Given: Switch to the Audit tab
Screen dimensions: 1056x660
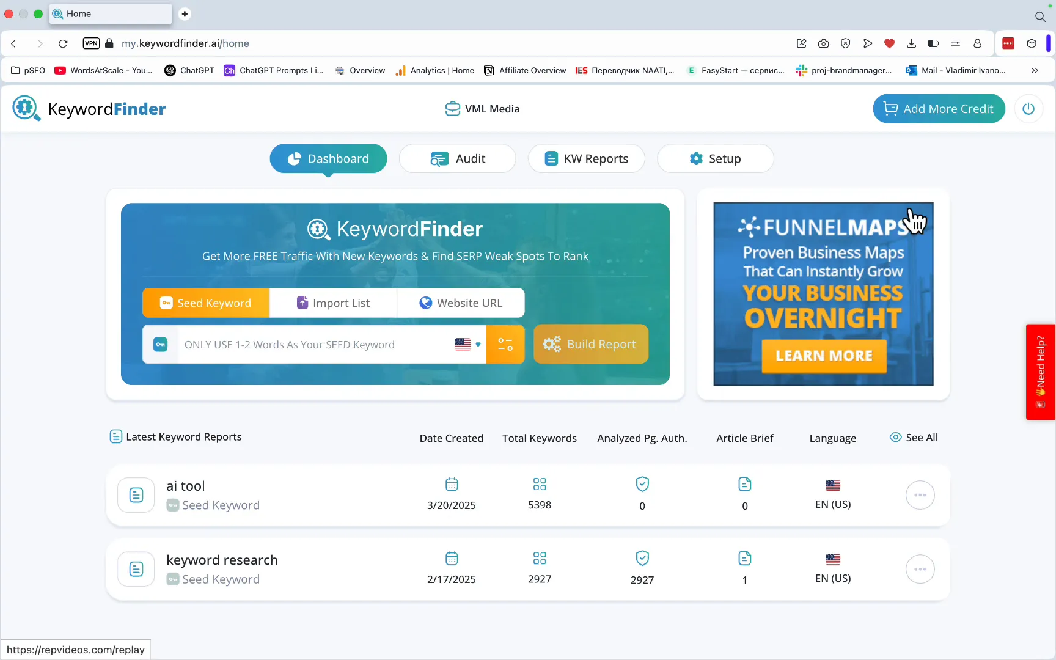Looking at the screenshot, I should pos(457,158).
